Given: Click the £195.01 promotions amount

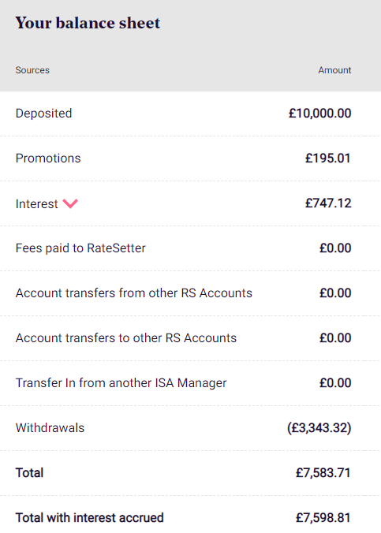Looking at the screenshot, I should click(x=328, y=158).
